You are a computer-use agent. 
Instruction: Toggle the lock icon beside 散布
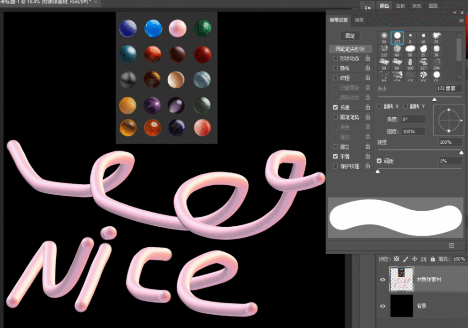pos(368,68)
